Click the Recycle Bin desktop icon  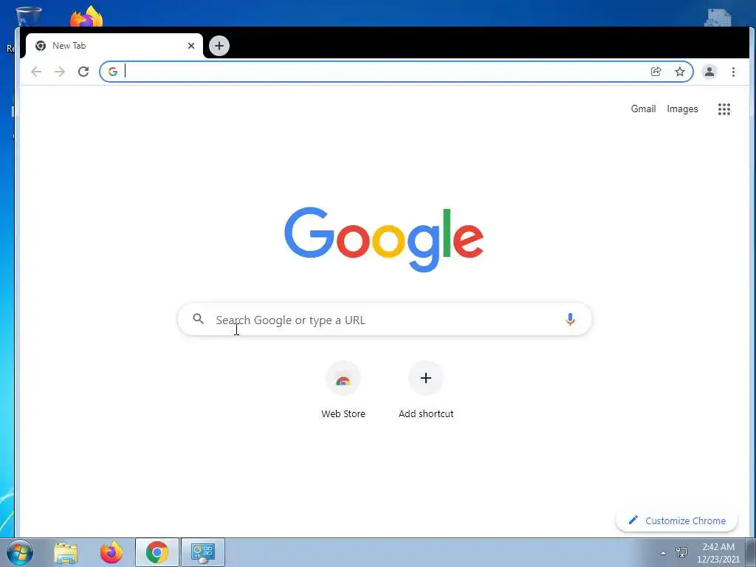pos(29,17)
